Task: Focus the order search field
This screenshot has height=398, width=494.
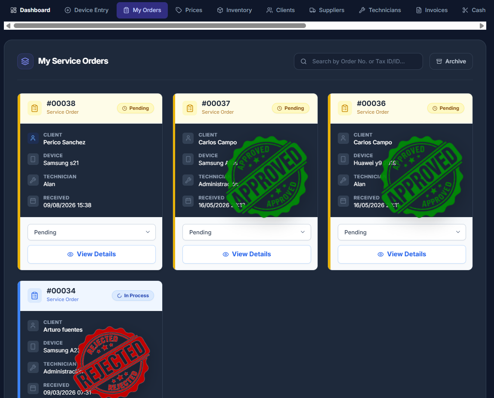Action: click(358, 61)
